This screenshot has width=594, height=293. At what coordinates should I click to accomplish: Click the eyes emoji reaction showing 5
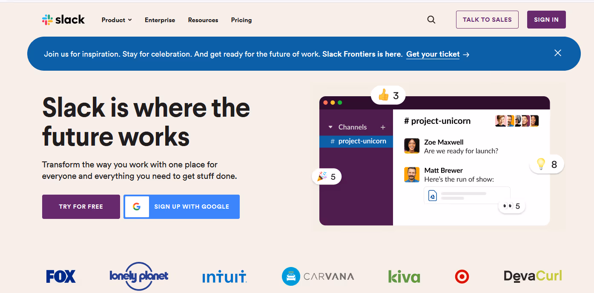[511, 206]
